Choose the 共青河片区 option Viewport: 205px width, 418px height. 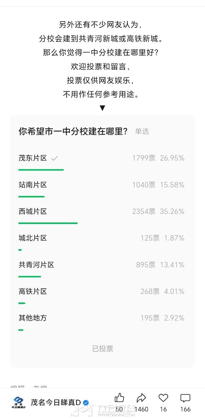coord(102,269)
